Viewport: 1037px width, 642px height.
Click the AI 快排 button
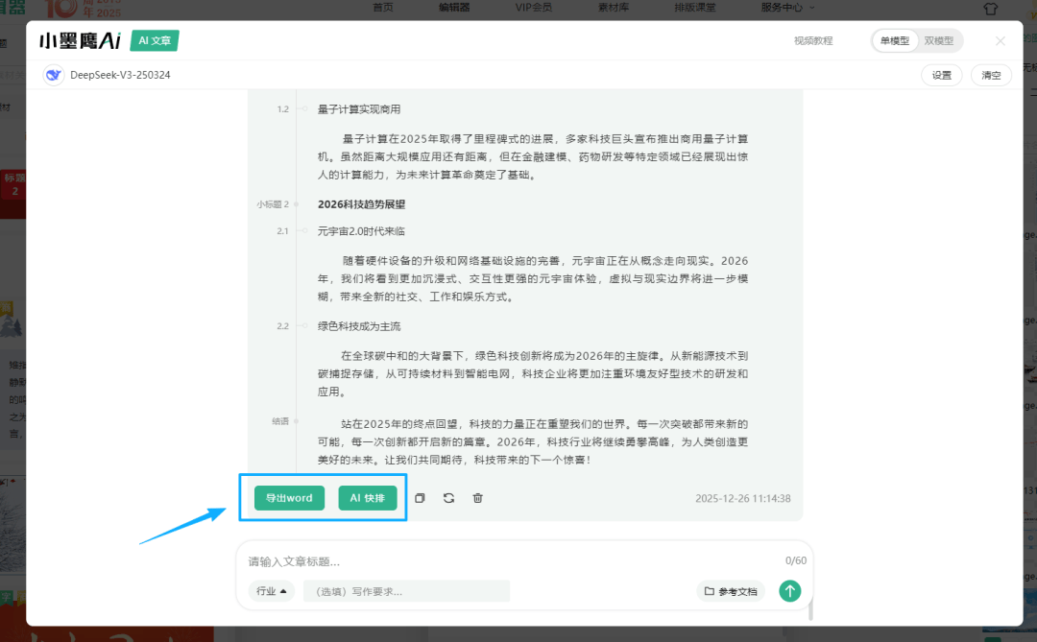tap(367, 498)
